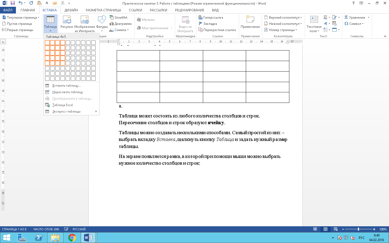
Task: Switch to the ССЫЛКИ tab
Action: tap(135, 10)
